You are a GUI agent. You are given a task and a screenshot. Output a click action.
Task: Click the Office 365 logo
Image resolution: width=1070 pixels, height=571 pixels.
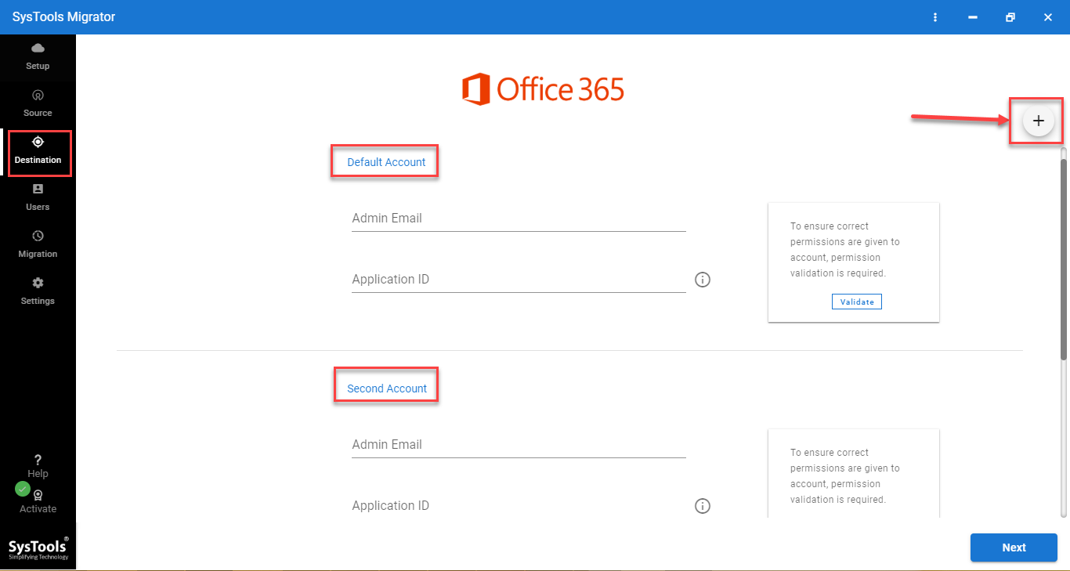click(543, 89)
